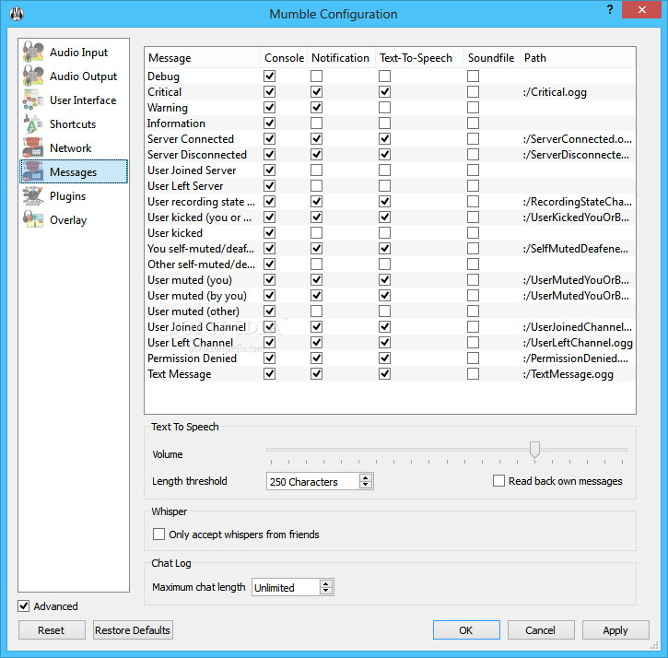668x658 pixels.
Task: Turn off Notification for Server Connected
Action: click(x=317, y=139)
